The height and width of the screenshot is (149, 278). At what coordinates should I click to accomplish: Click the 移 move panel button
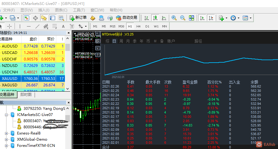(98, 41)
